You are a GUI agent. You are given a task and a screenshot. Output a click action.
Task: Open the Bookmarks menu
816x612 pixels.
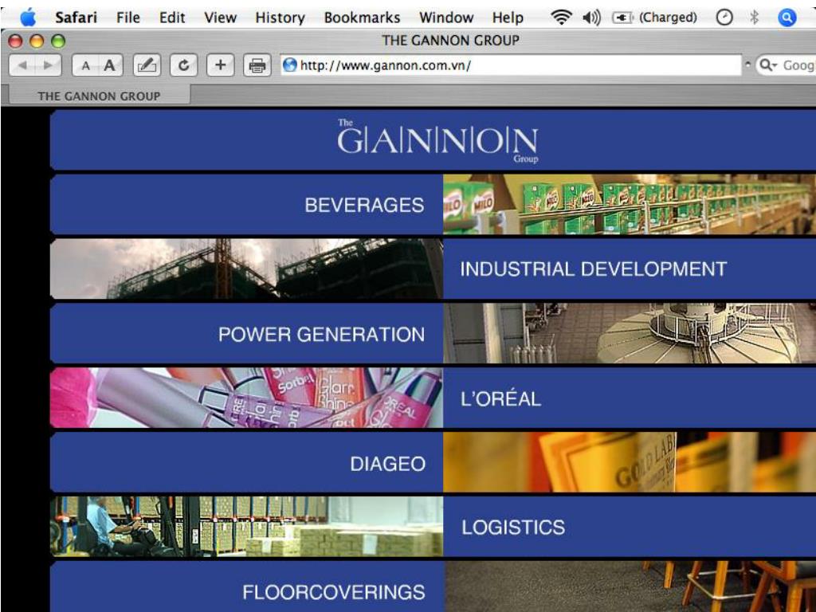point(363,18)
